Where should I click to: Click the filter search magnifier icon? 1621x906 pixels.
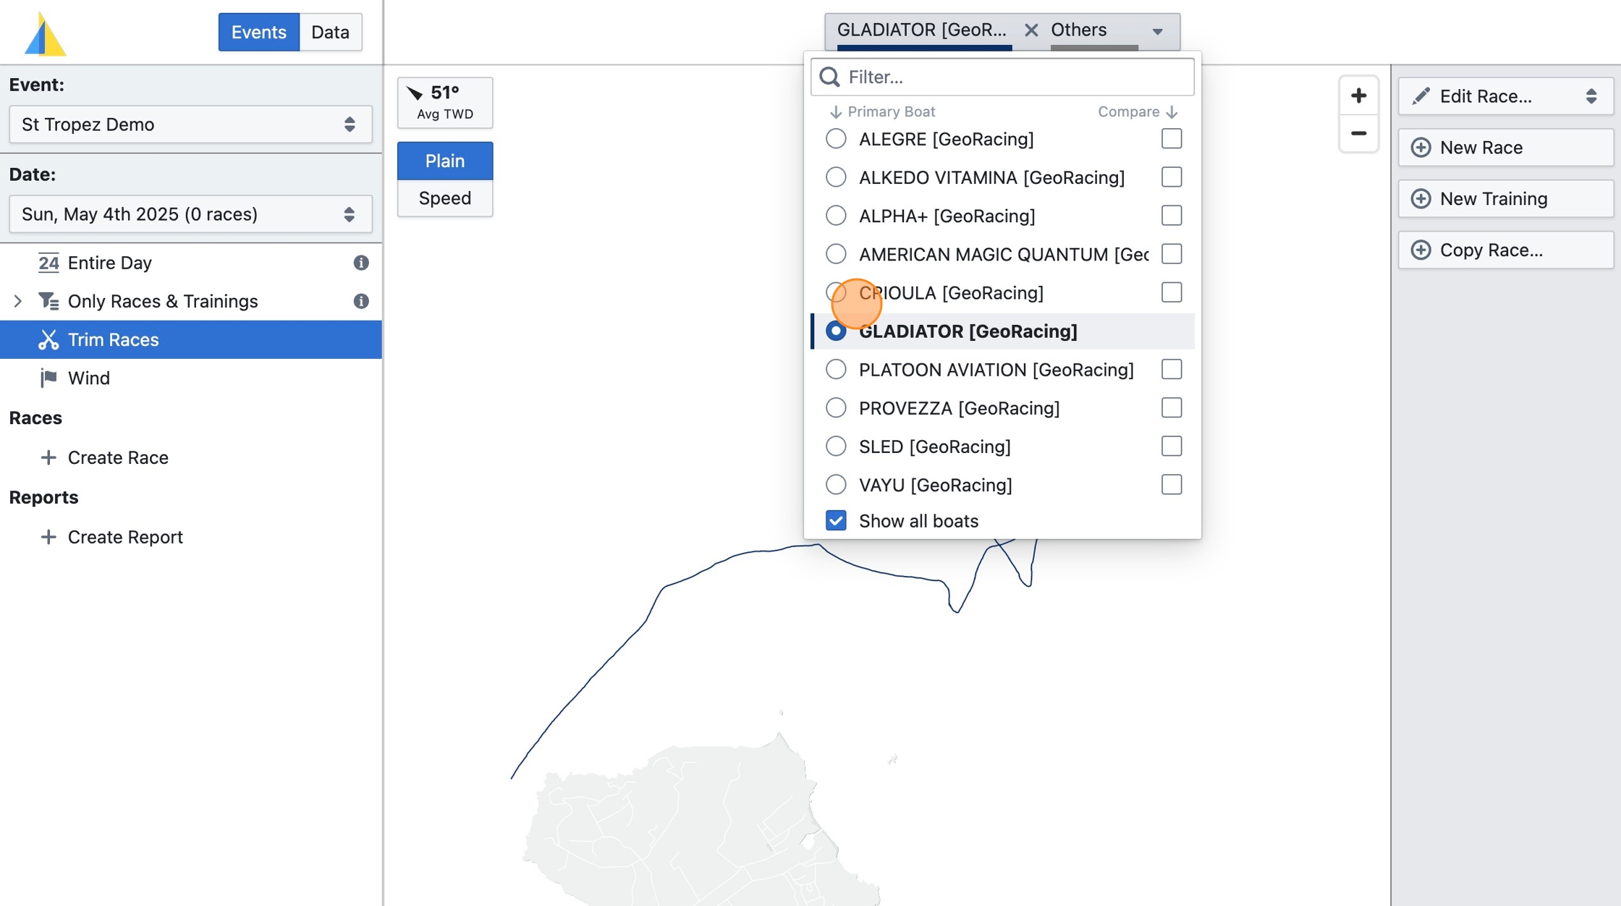pyautogui.click(x=830, y=77)
